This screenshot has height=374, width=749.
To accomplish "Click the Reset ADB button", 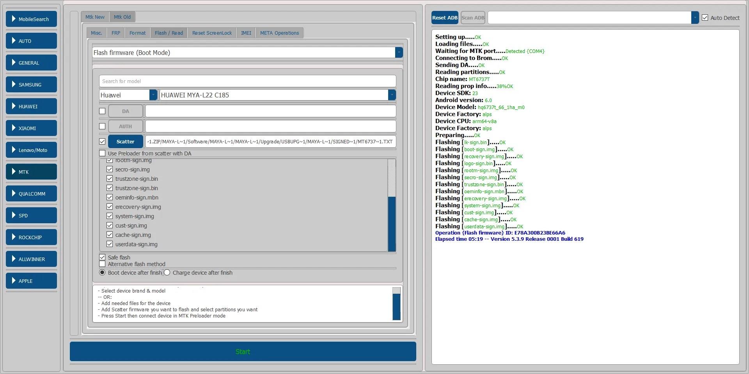I will tap(445, 18).
